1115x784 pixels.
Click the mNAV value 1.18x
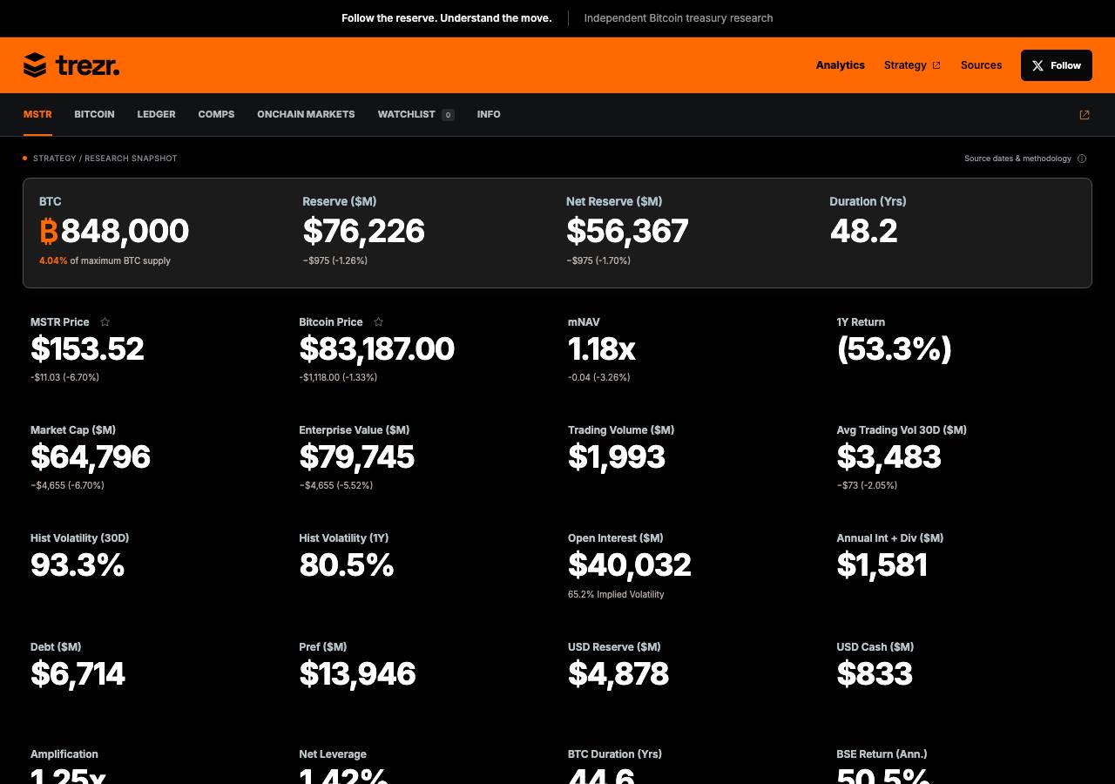tap(601, 349)
